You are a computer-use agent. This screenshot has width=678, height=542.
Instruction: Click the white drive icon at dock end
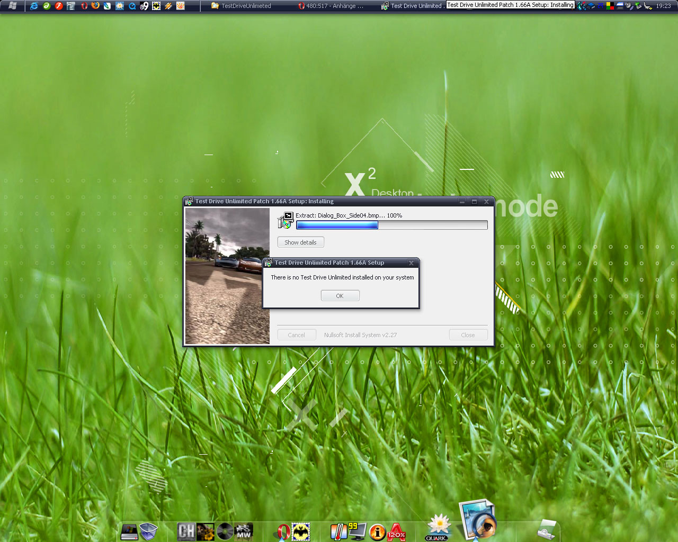pyautogui.click(x=547, y=530)
